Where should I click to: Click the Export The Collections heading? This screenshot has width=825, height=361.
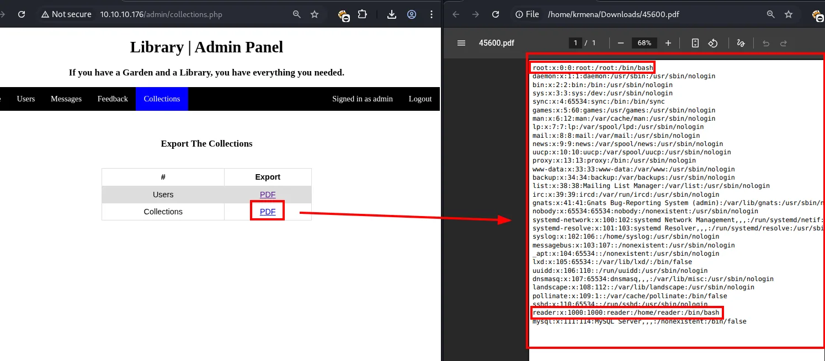[206, 144]
